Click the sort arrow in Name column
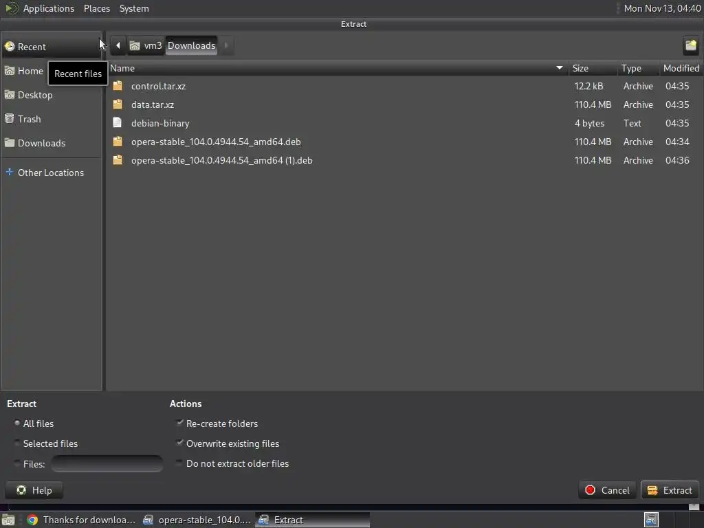The width and height of the screenshot is (704, 528). [560, 68]
